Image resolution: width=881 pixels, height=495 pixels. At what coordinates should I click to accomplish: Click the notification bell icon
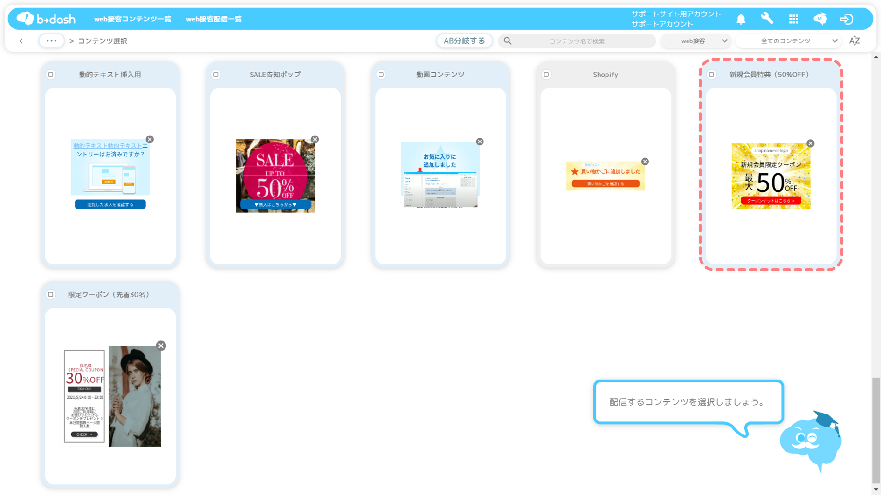pos(741,19)
